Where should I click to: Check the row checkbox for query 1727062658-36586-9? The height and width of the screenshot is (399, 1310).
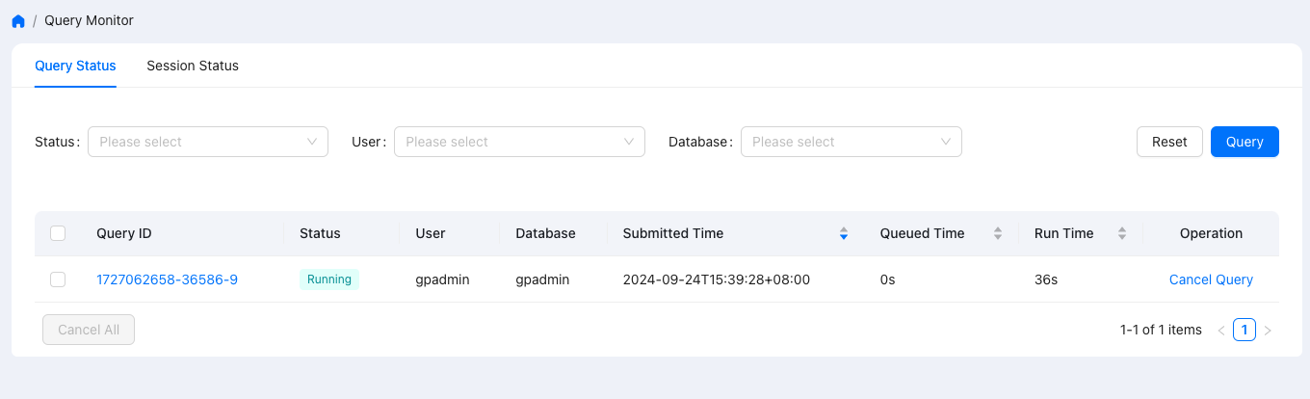tap(58, 279)
